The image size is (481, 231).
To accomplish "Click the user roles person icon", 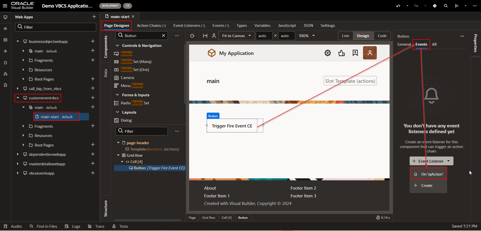I will click(x=214, y=36).
